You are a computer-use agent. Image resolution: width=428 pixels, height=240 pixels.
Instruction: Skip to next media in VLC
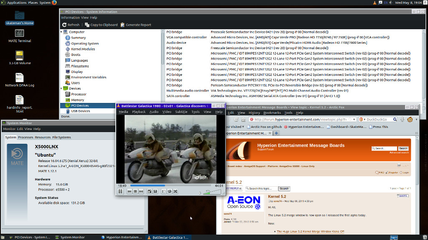(141, 192)
